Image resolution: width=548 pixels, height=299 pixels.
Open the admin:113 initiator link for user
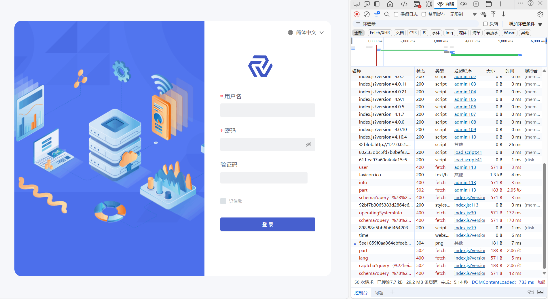pyautogui.click(x=465, y=167)
